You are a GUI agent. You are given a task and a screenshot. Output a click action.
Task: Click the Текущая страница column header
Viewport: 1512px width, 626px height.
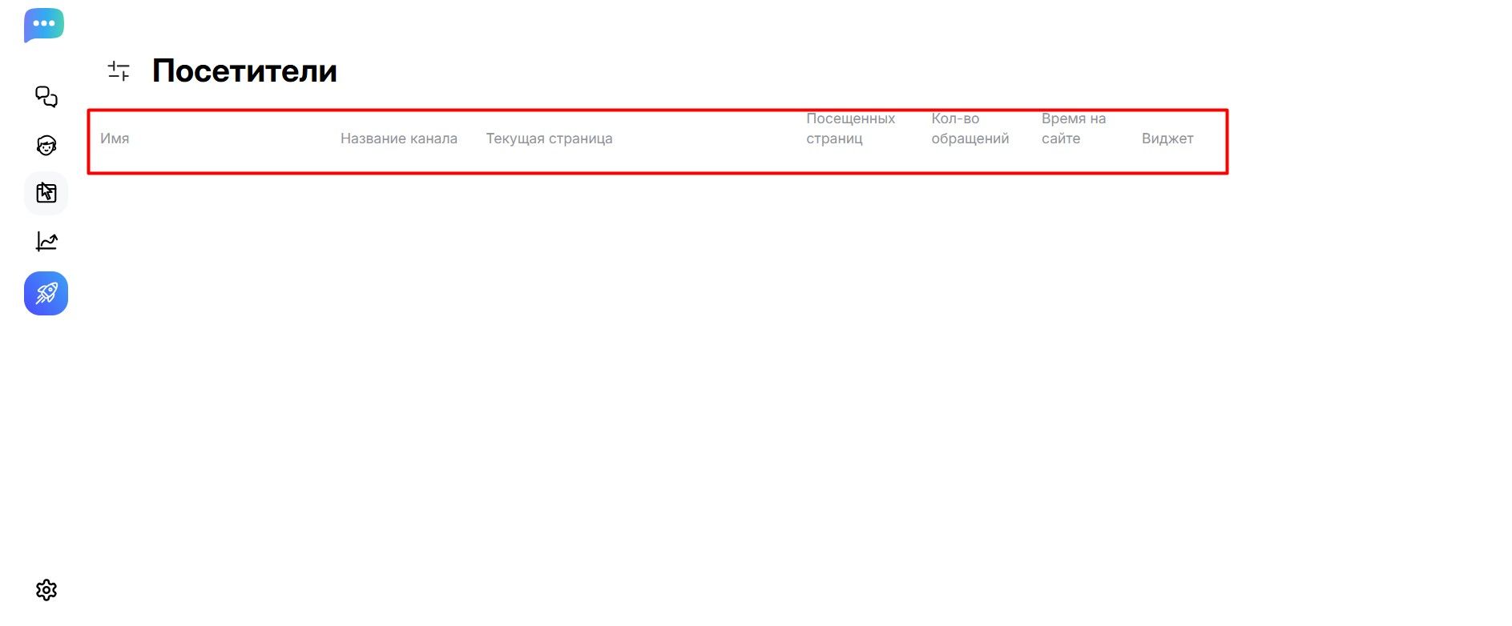click(x=549, y=138)
